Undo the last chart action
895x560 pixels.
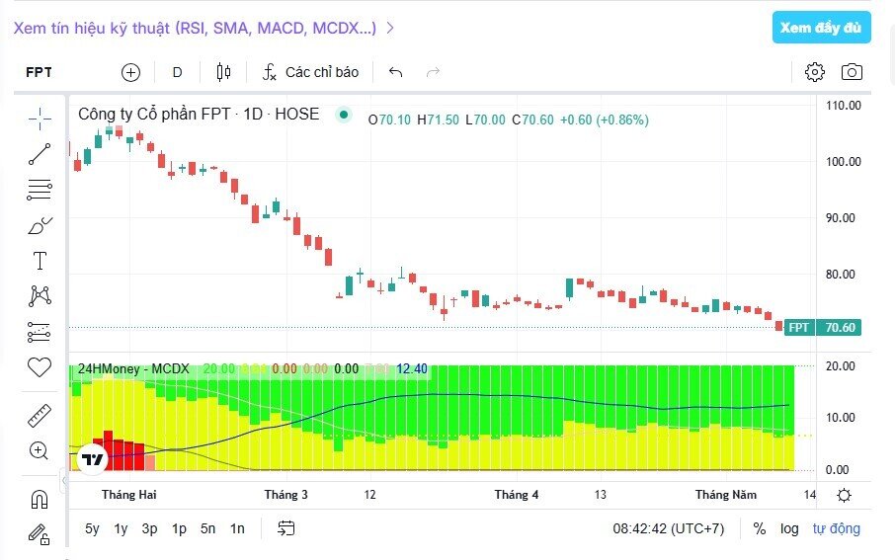point(395,72)
